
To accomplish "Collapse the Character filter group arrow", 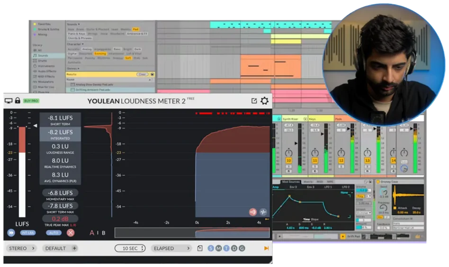I will tap(83, 44).
